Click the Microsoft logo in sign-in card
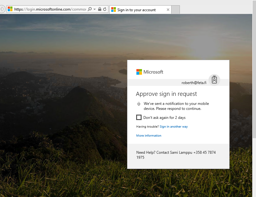This screenshot has height=197, width=256. [x=150, y=72]
